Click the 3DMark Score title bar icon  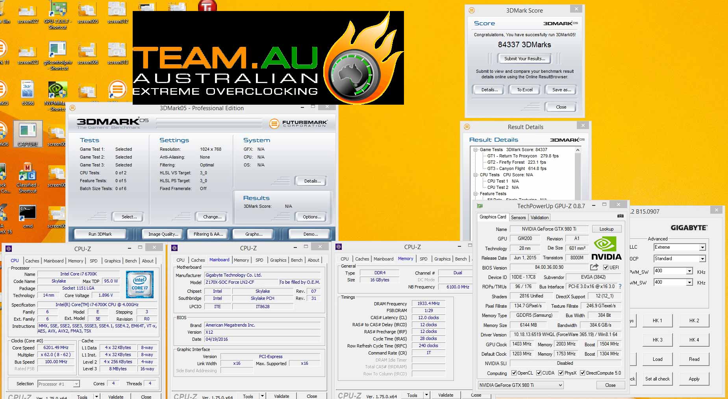tap(472, 10)
